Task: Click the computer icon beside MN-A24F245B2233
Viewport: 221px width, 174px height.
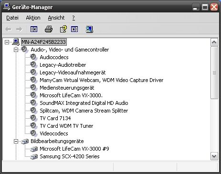Action: (16, 42)
